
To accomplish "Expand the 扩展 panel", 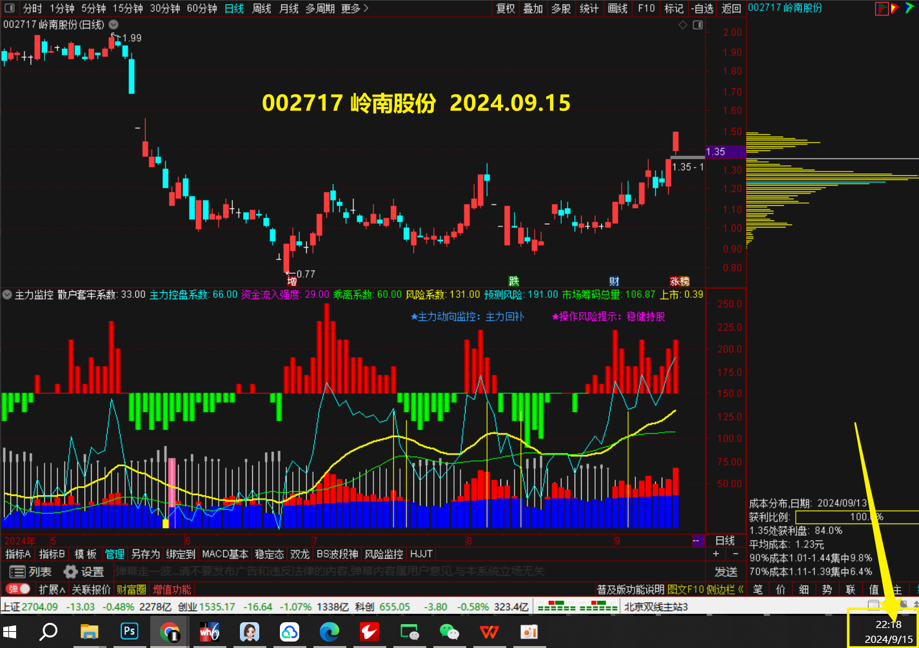I will pos(52,589).
